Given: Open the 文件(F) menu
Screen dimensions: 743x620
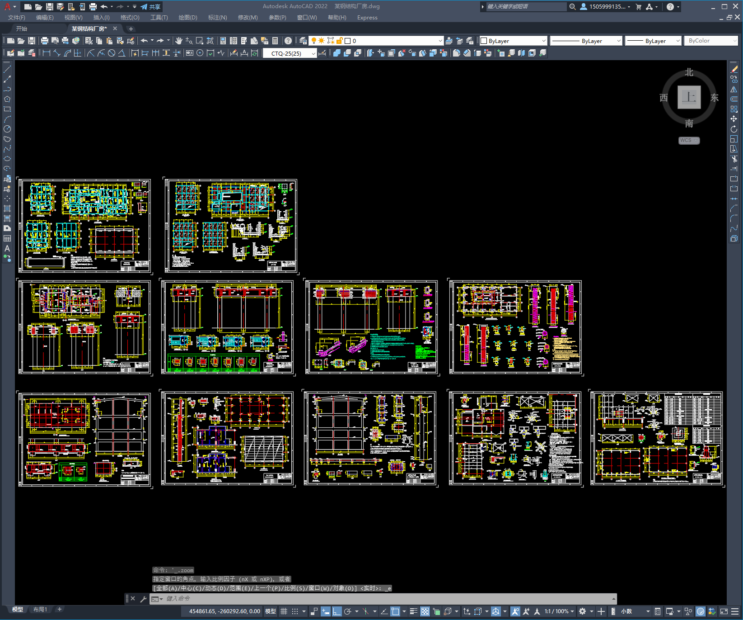Looking at the screenshot, I should 17,18.
